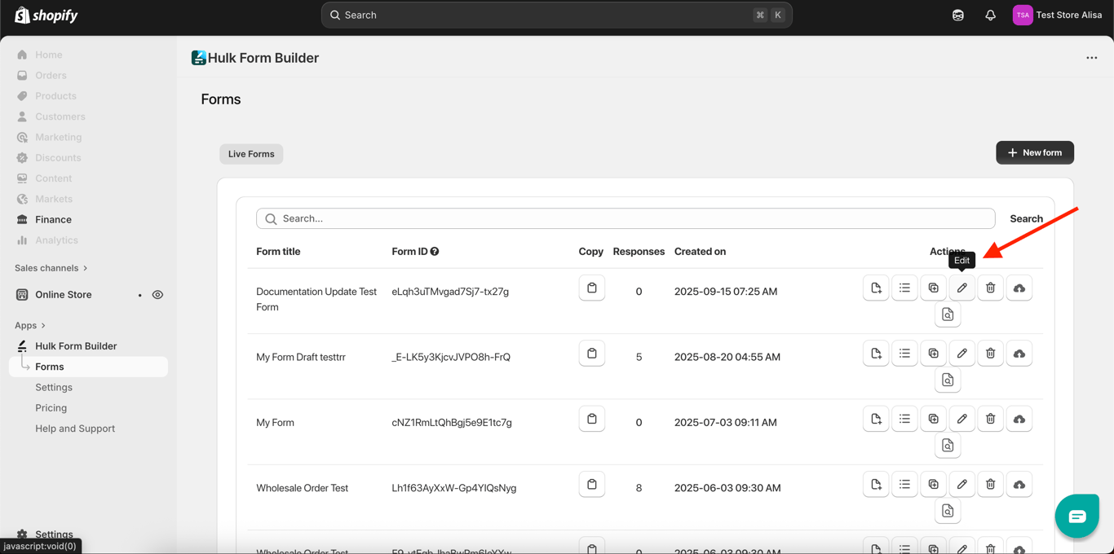This screenshot has width=1114, height=554.
Task: Click the Form ID help question icon
Action: [435, 252]
